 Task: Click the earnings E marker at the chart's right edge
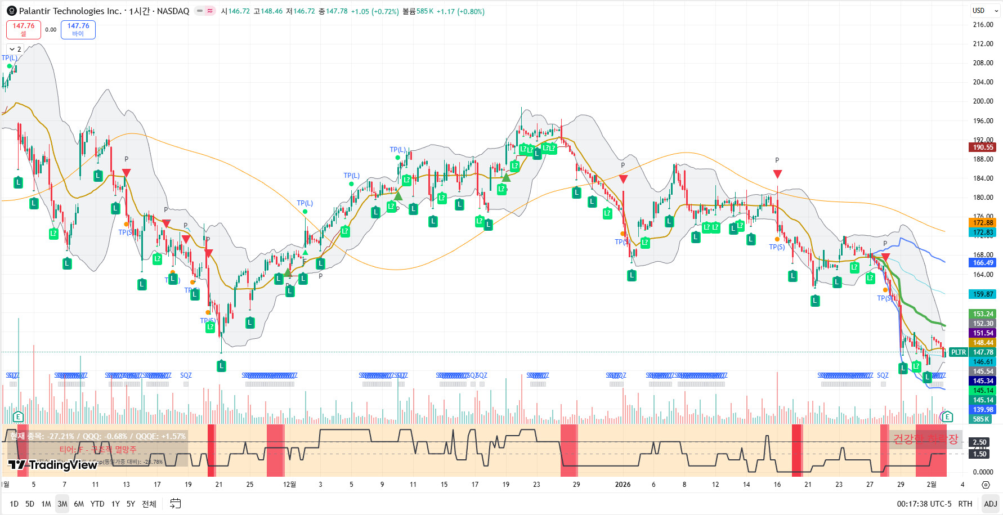point(947,417)
